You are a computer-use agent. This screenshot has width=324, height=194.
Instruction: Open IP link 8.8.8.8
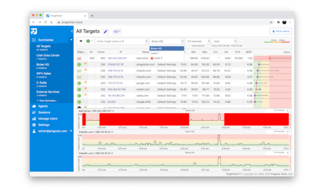[x=112, y=102]
